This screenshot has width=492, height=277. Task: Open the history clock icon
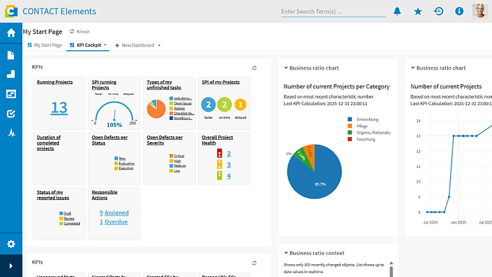(439, 12)
